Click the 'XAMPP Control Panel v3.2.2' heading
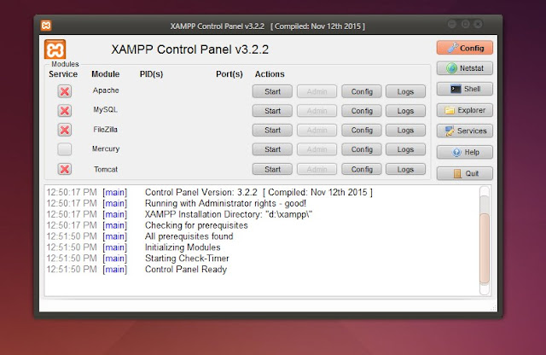546x355 pixels. [189, 49]
